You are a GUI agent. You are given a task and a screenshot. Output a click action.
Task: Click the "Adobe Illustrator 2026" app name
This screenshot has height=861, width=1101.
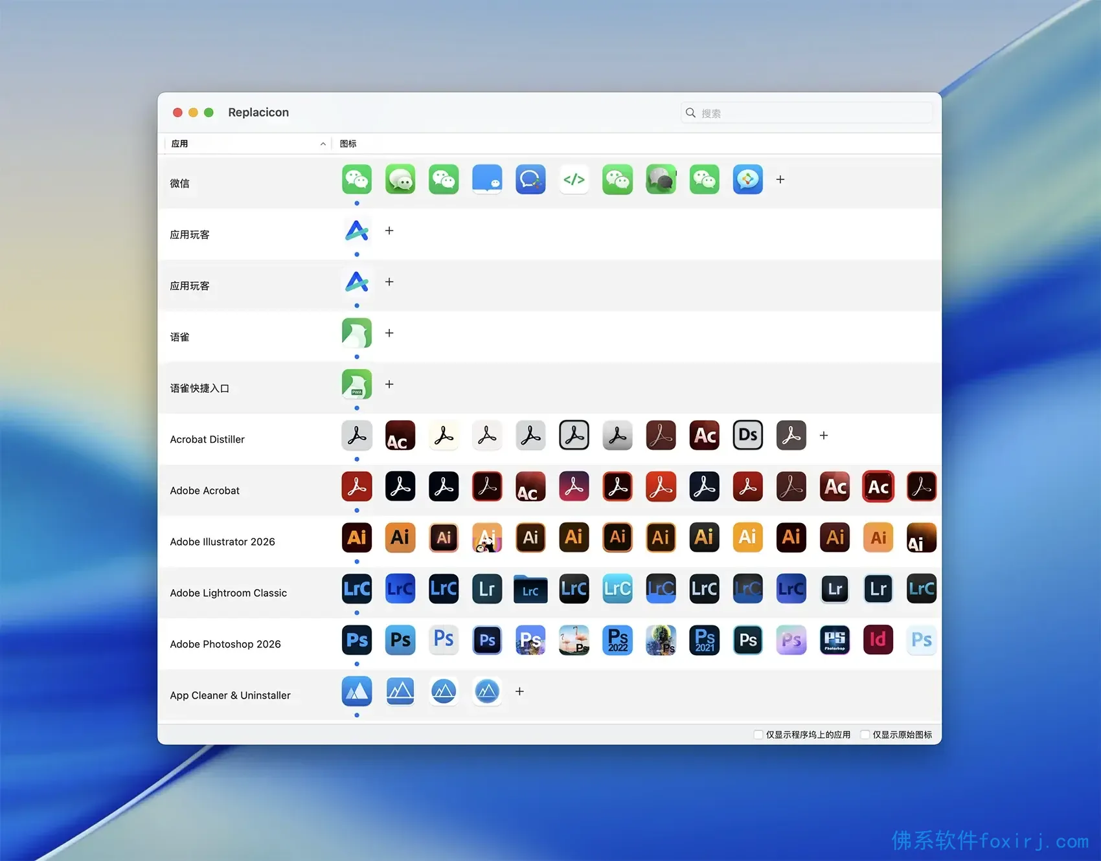(222, 541)
